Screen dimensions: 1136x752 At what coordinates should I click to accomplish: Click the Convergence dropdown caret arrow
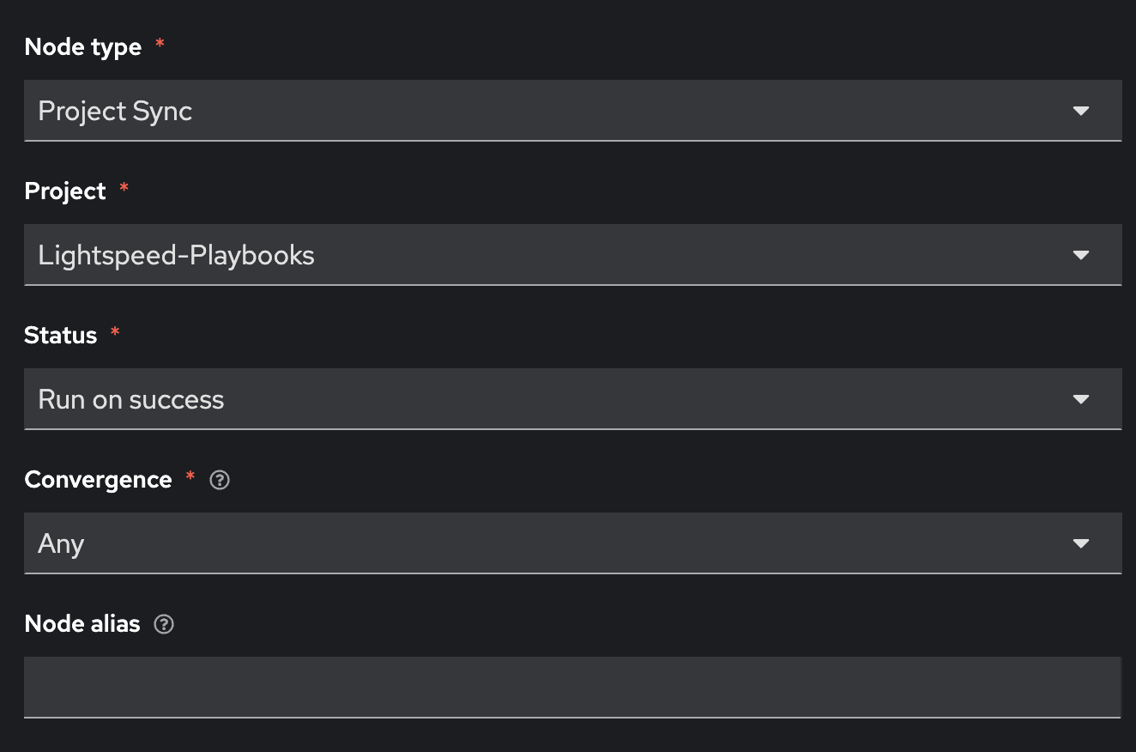pyautogui.click(x=1081, y=543)
